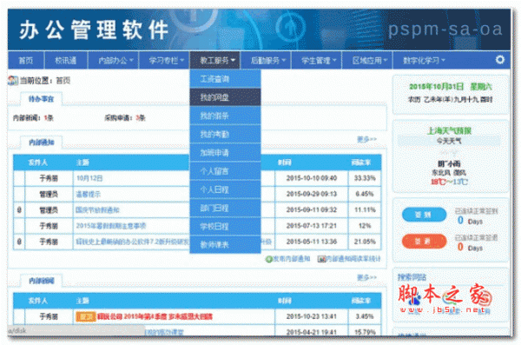Click the 采购申请: 3条 pending item
The image size is (521, 345).
pyautogui.click(x=124, y=118)
